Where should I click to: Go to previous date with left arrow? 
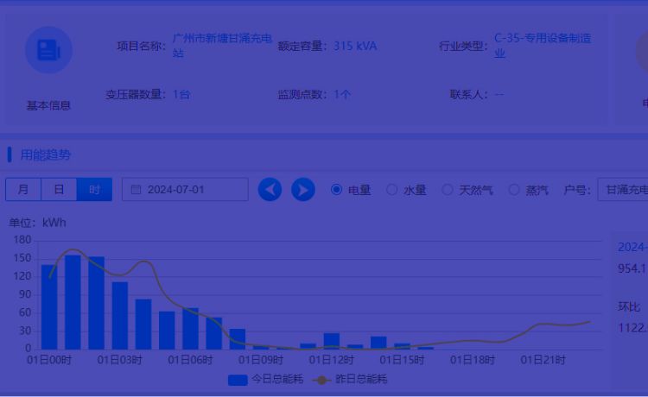(x=270, y=190)
